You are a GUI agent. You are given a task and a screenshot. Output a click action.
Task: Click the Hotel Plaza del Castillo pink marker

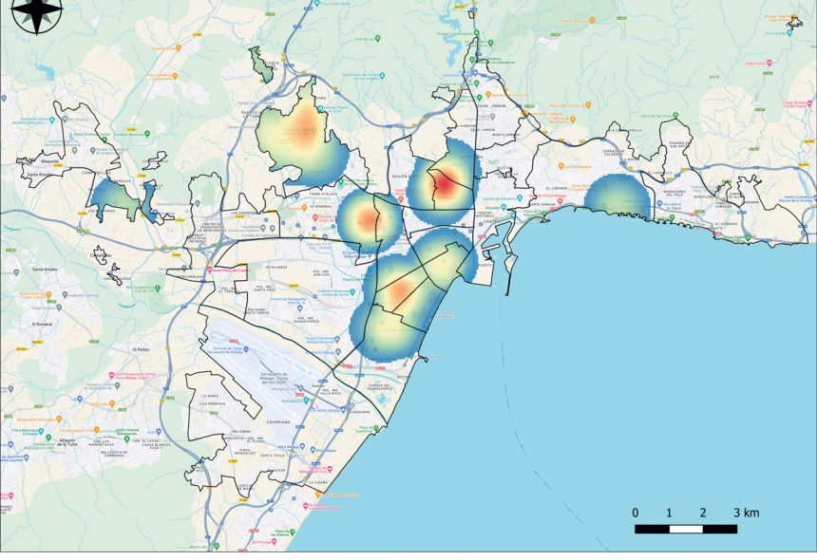point(211,269)
